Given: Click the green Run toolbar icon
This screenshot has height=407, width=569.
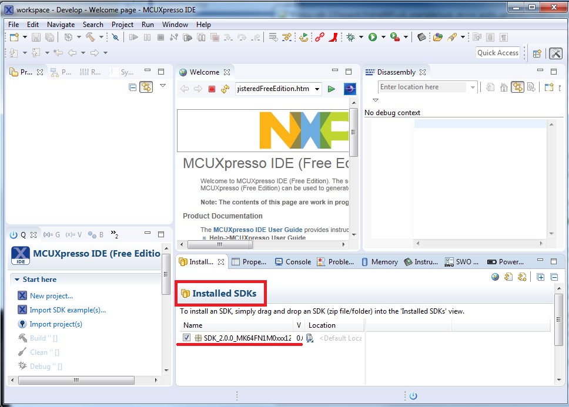Looking at the screenshot, I should coord(373,37).
